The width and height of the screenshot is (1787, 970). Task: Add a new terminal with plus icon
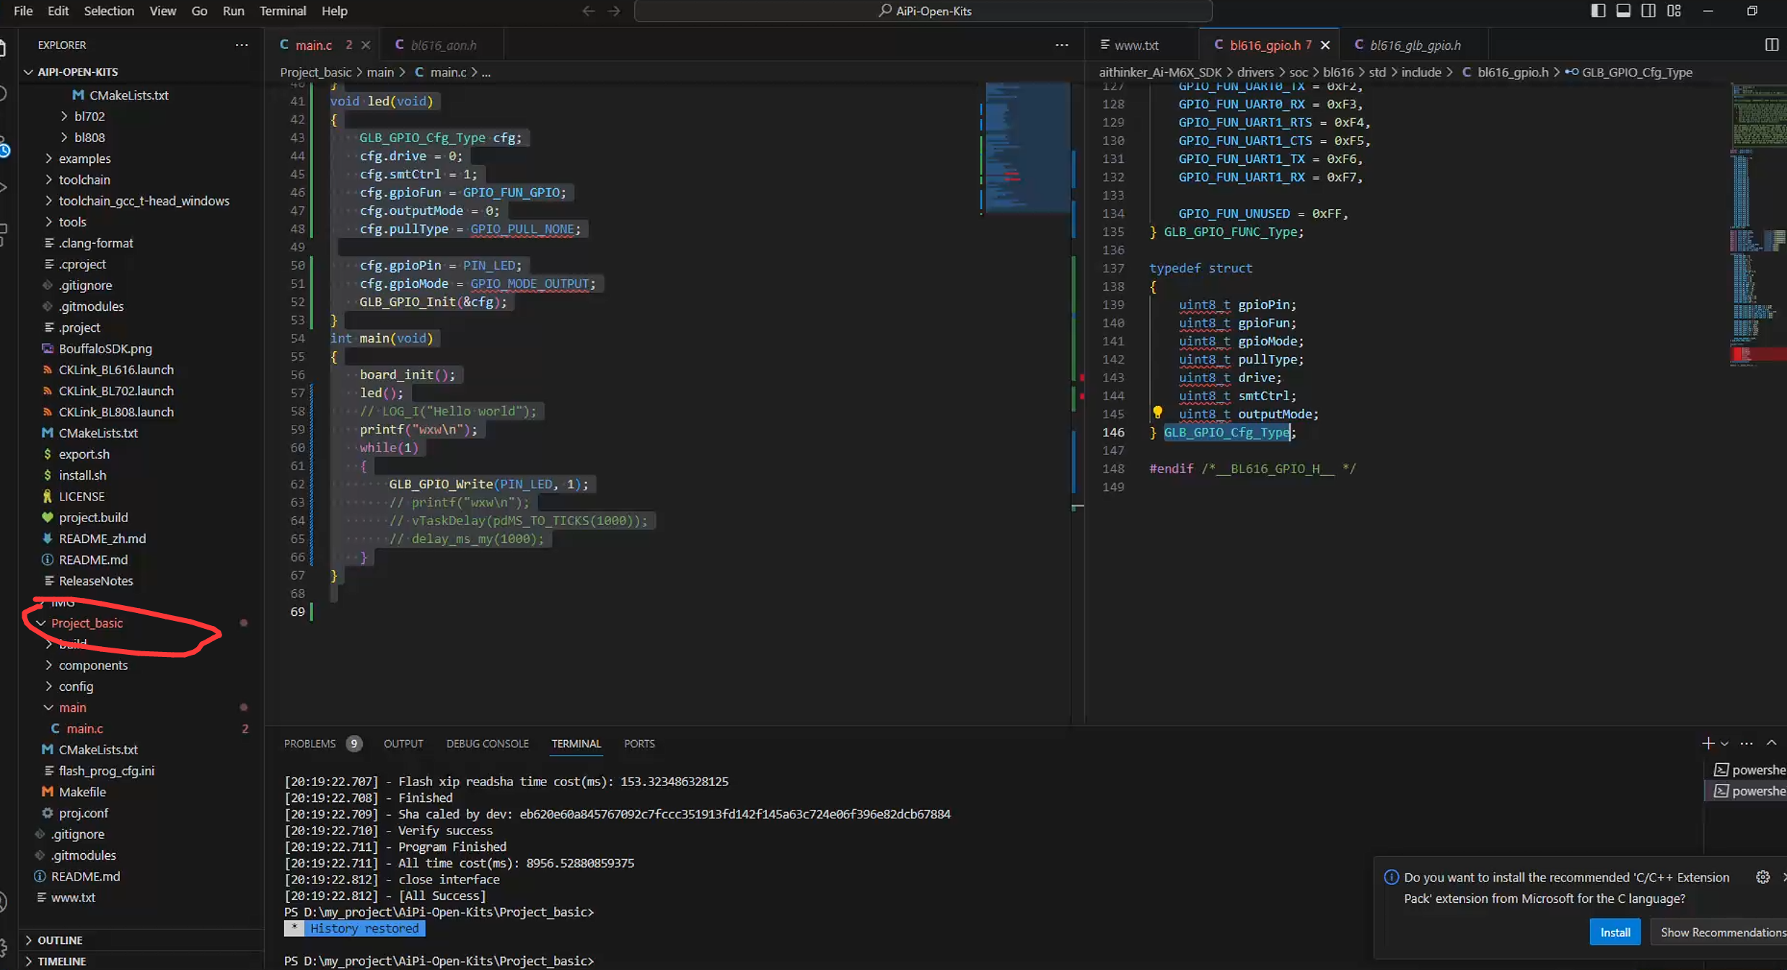[x=1707, y=743]
